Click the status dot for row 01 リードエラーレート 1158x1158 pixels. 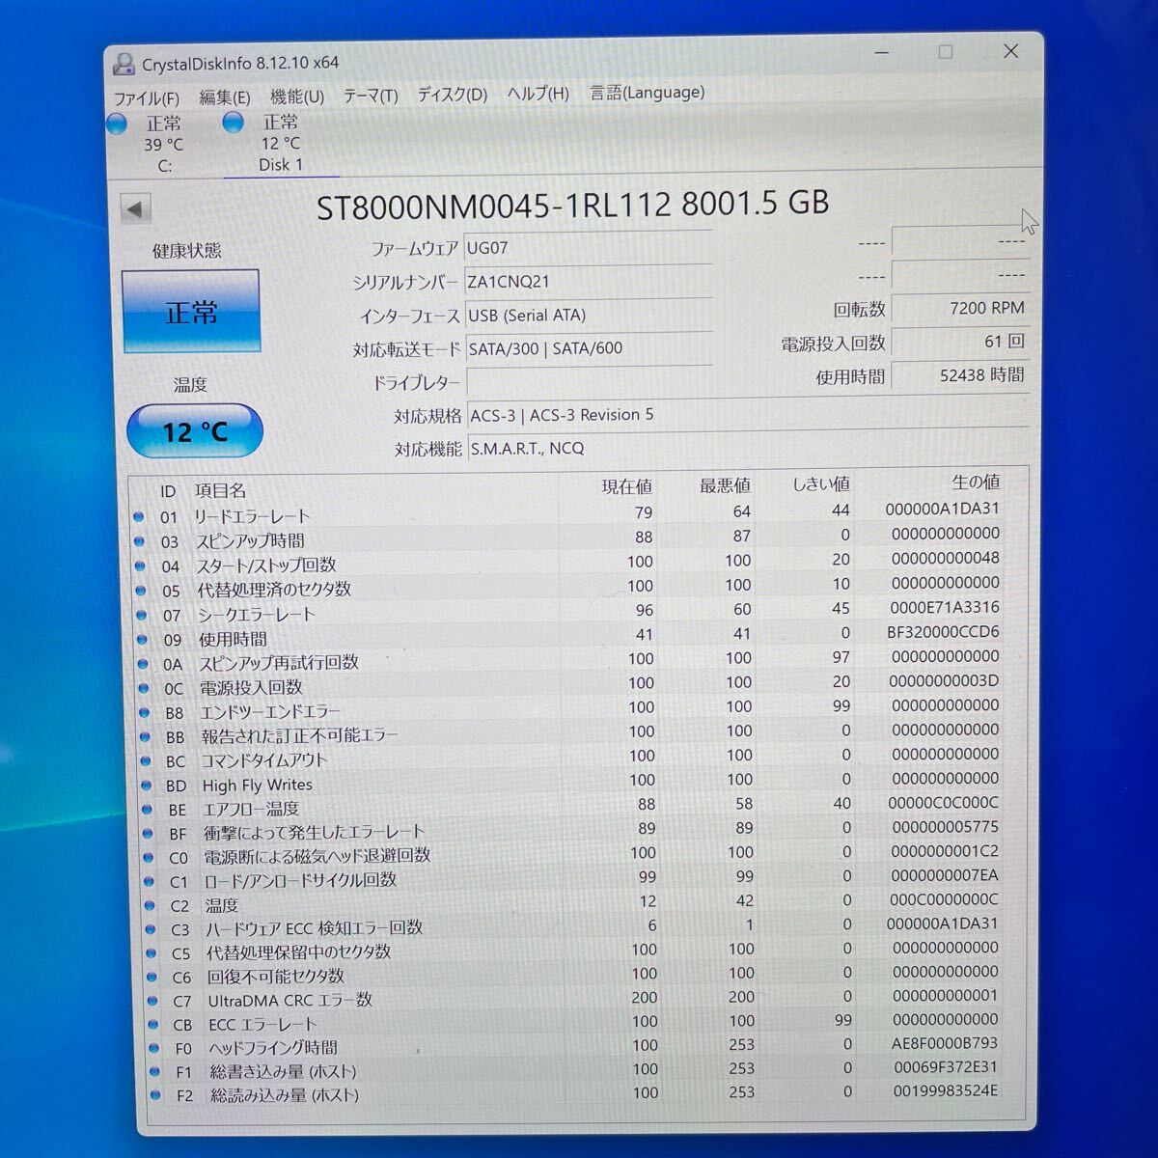[138, 517]
